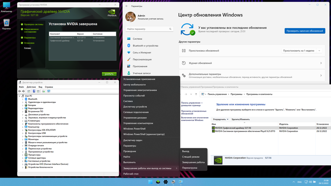Expand the Батареи node in Device Manager
The width and height of the screenshot is (331, 186).
(23, 105)
